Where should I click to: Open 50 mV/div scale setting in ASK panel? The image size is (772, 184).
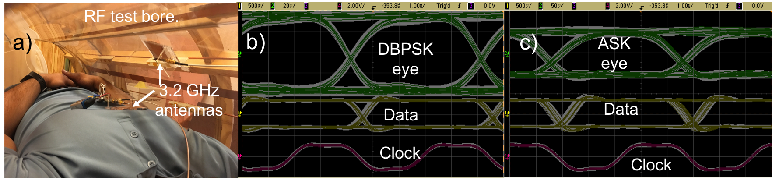point(557,6)
